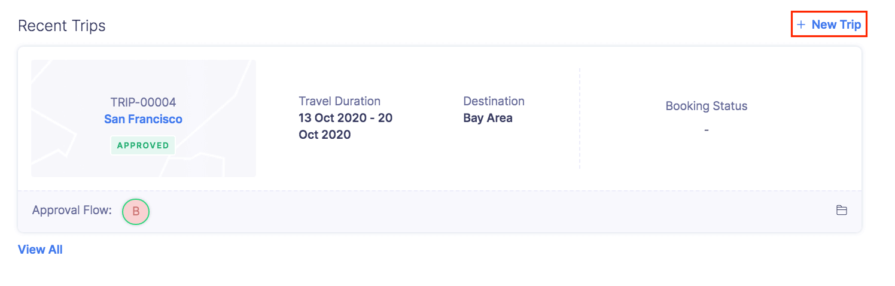Click the Bay Area destination value
895x286 pixels.
(488, 118)
